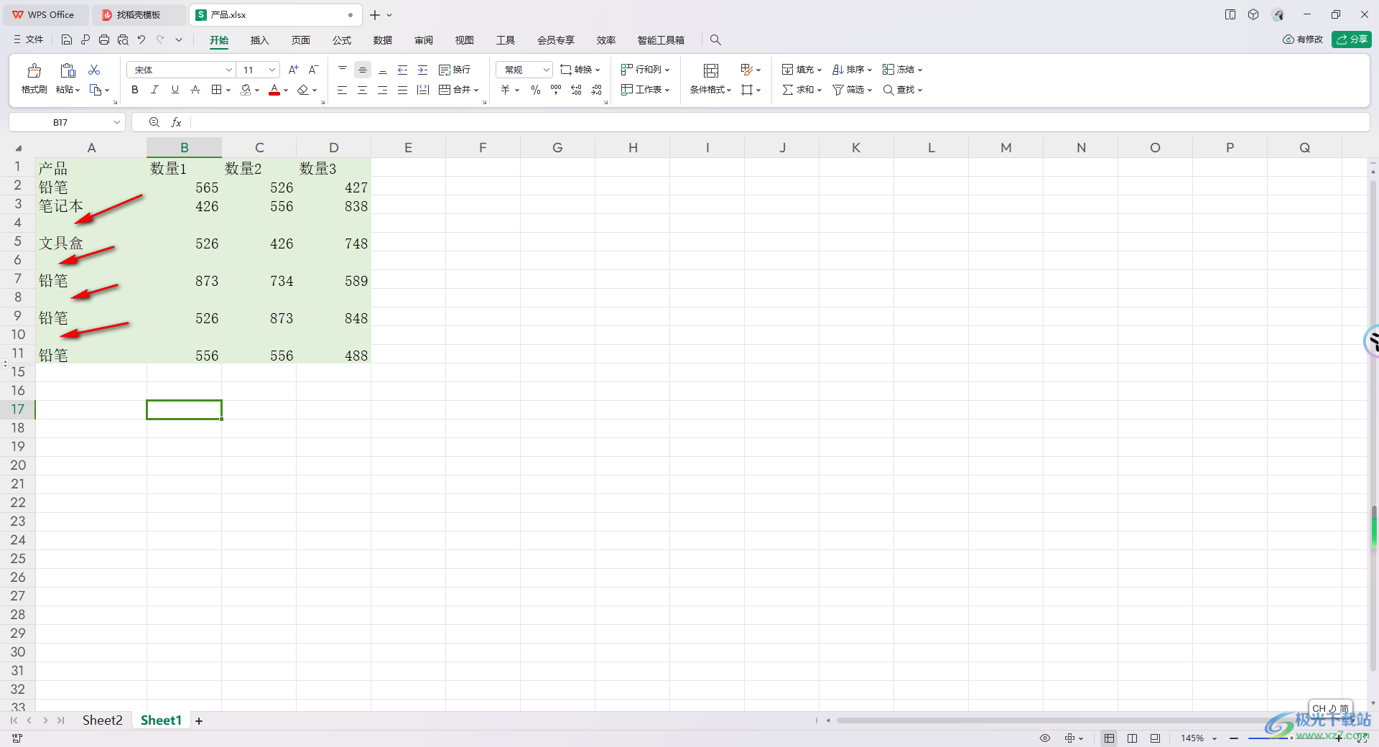
Task: Click the Share (分享) button
Action: click(1351, 40)
